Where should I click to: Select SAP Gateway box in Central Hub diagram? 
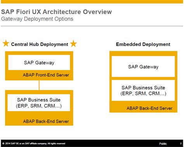pos(39,63)
